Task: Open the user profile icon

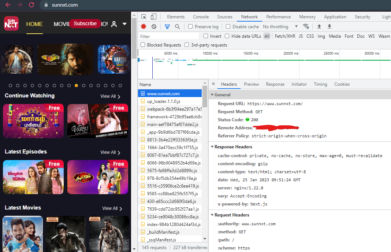Action: [x=114, y=24]
